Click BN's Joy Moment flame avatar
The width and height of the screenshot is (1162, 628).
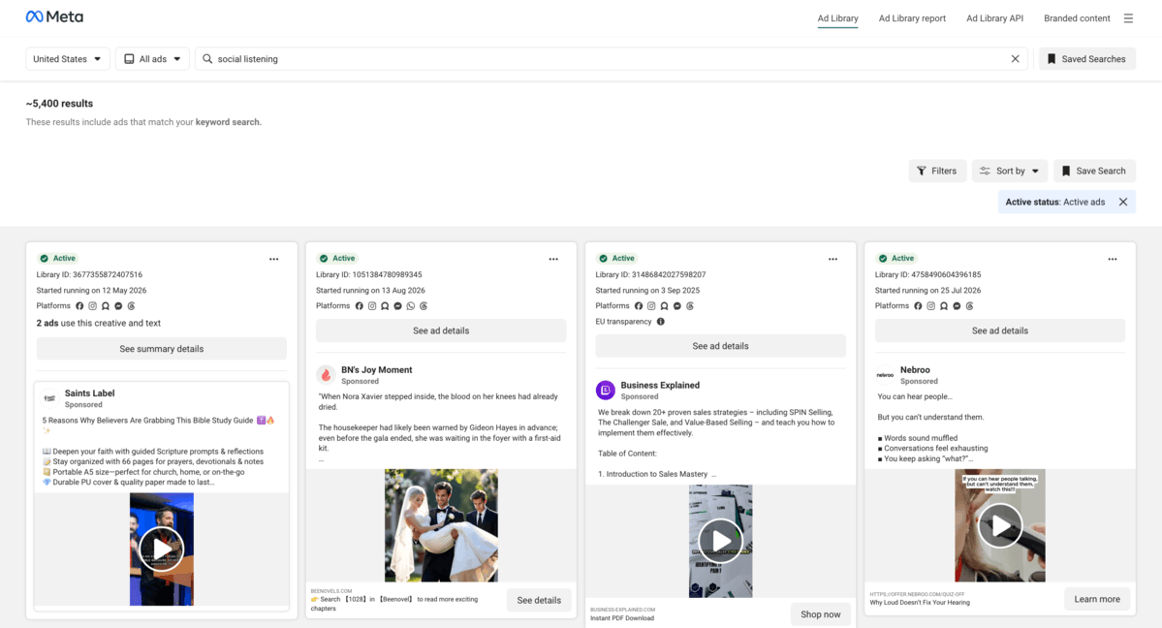click(326, 374)
